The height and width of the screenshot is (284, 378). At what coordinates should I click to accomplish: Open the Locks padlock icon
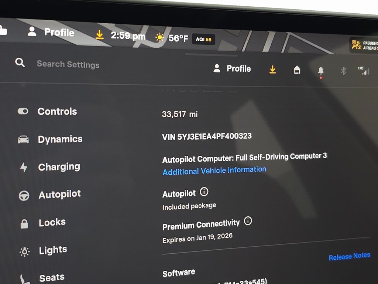click(24, 224)
